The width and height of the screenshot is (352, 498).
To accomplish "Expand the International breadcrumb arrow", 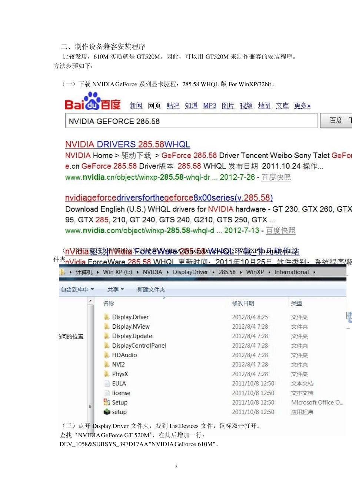I will point(314,272).
